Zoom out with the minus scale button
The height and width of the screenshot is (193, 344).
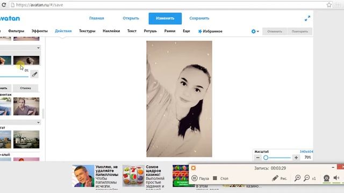[x=258, y=157]
